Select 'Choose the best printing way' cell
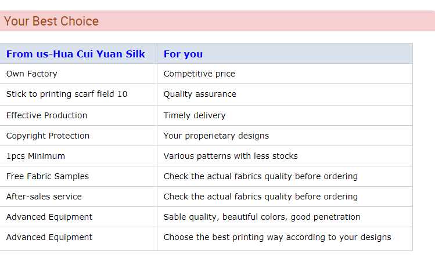Image resolution: width=435 pixels, height=258 pixels. pyautogui.click(x=277, y=237)
